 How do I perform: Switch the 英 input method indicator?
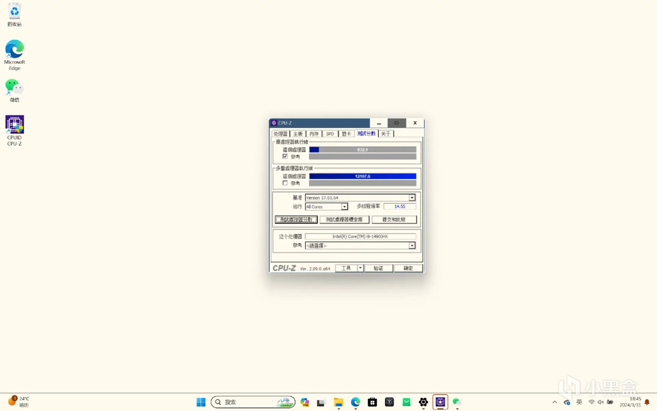(579, 402)
